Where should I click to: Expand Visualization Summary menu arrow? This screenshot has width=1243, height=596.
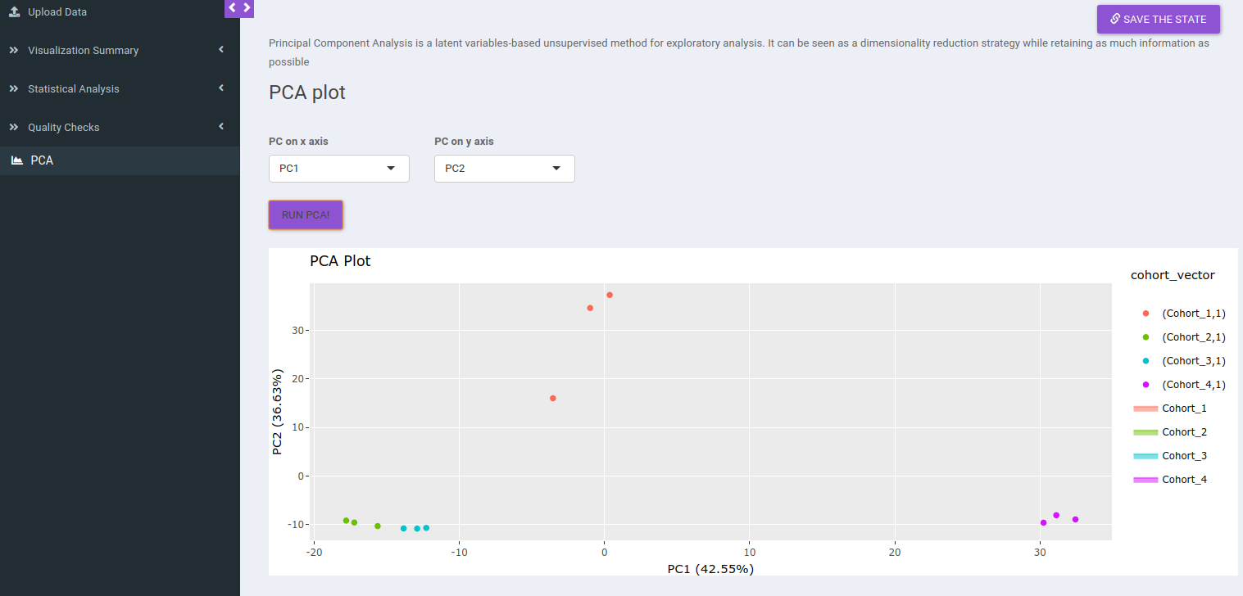[x=221, y=50]
